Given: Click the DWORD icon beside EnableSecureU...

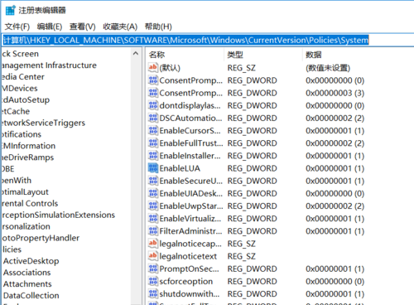Looking at the screenshot, I should tap(153, 181).
